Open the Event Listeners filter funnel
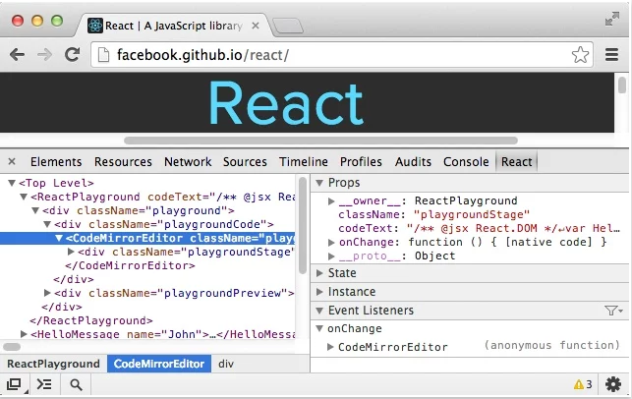 pyautogui.click(x=613, y=311)
